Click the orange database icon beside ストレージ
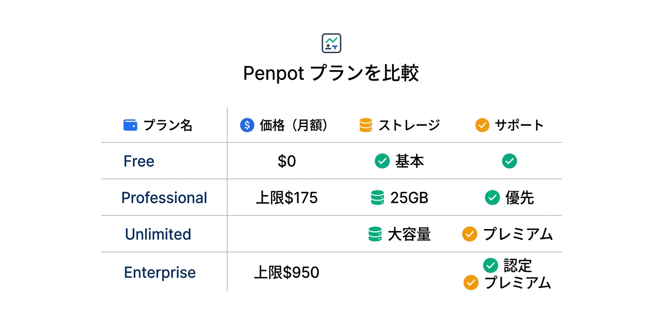The image size is (663, 328). [366, 125]
